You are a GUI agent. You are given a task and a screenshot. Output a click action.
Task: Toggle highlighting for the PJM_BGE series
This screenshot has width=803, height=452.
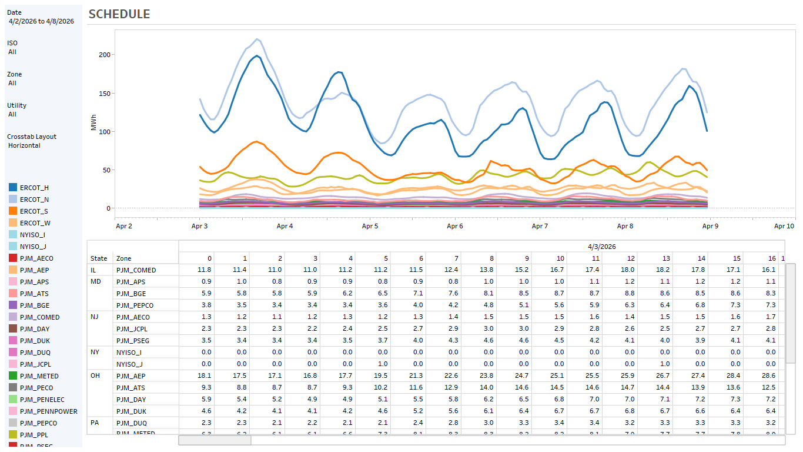(13, 305)
